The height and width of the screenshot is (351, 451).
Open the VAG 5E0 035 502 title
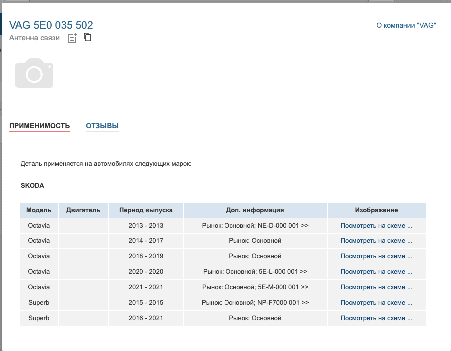click(x=51, y=25)
